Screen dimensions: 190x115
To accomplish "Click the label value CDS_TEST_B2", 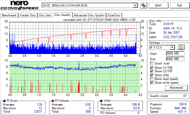I will (173, 37).
